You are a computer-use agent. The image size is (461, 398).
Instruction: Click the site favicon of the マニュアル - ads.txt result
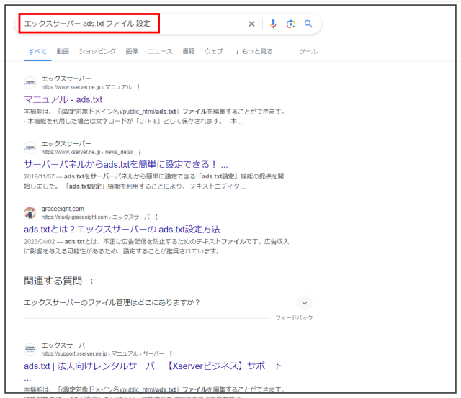[x=30, y=83]
